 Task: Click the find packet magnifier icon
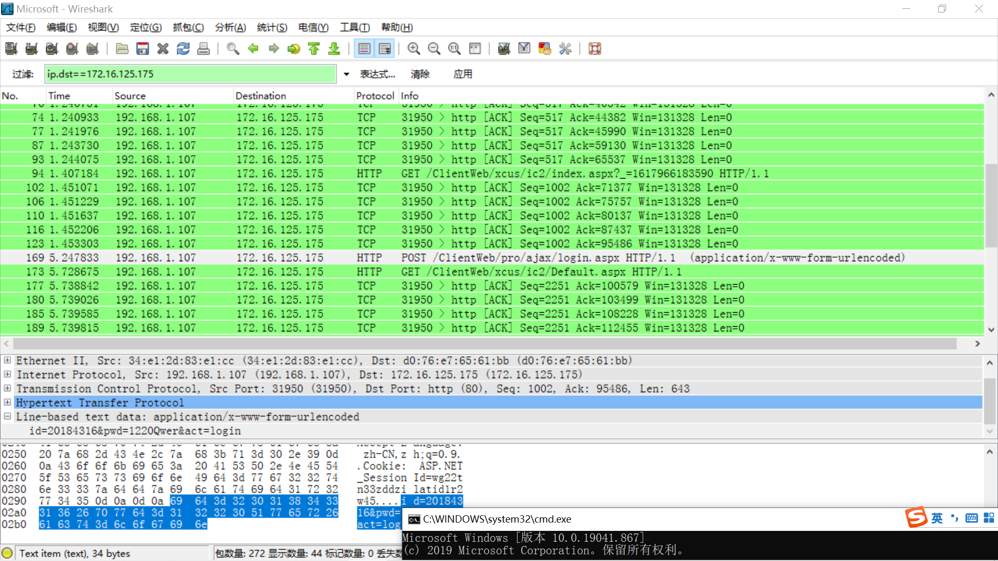pos(233,49)
